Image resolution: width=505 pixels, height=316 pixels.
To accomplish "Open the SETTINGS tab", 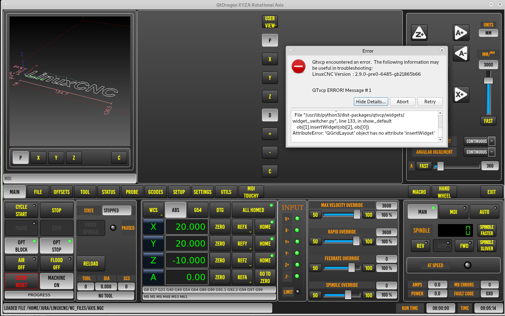I will pyautogui.click(x=203, y=192).
